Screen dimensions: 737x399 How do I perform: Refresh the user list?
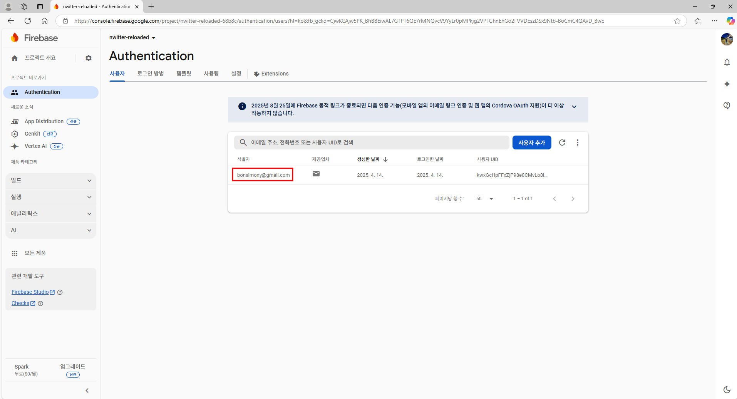(x=562, y=142)
